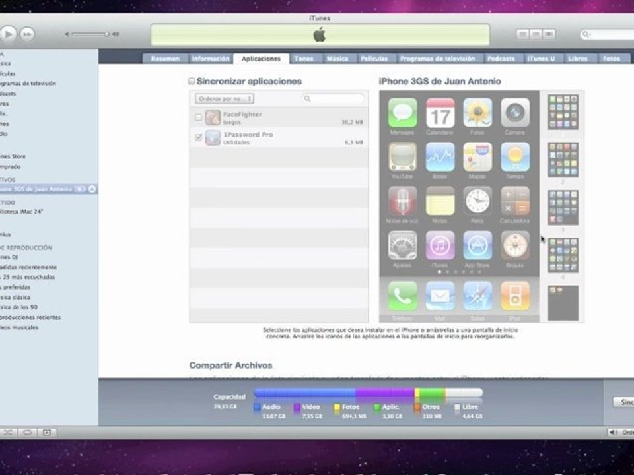Select the FaceFighter app icon

point(213,117)
